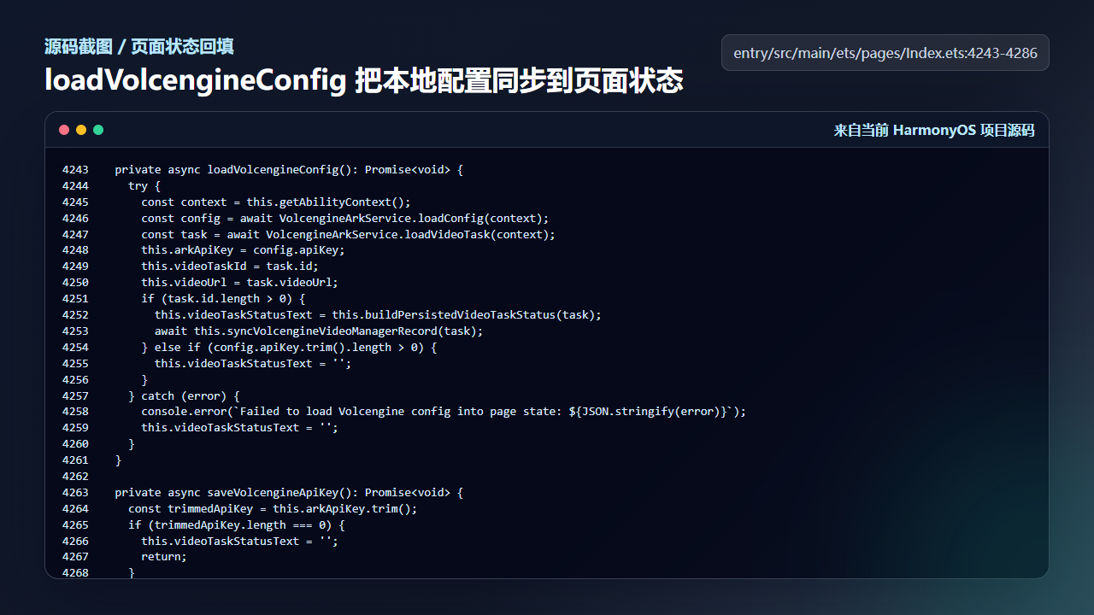
Task: Click the console.error Failed to load line
Action: point(444,412)
